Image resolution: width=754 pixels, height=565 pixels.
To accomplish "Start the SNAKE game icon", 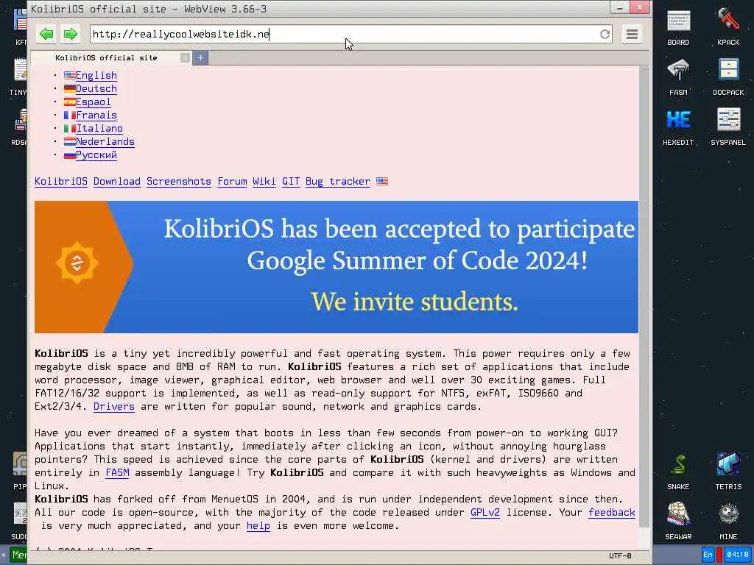I will click(x=678, y=472).
